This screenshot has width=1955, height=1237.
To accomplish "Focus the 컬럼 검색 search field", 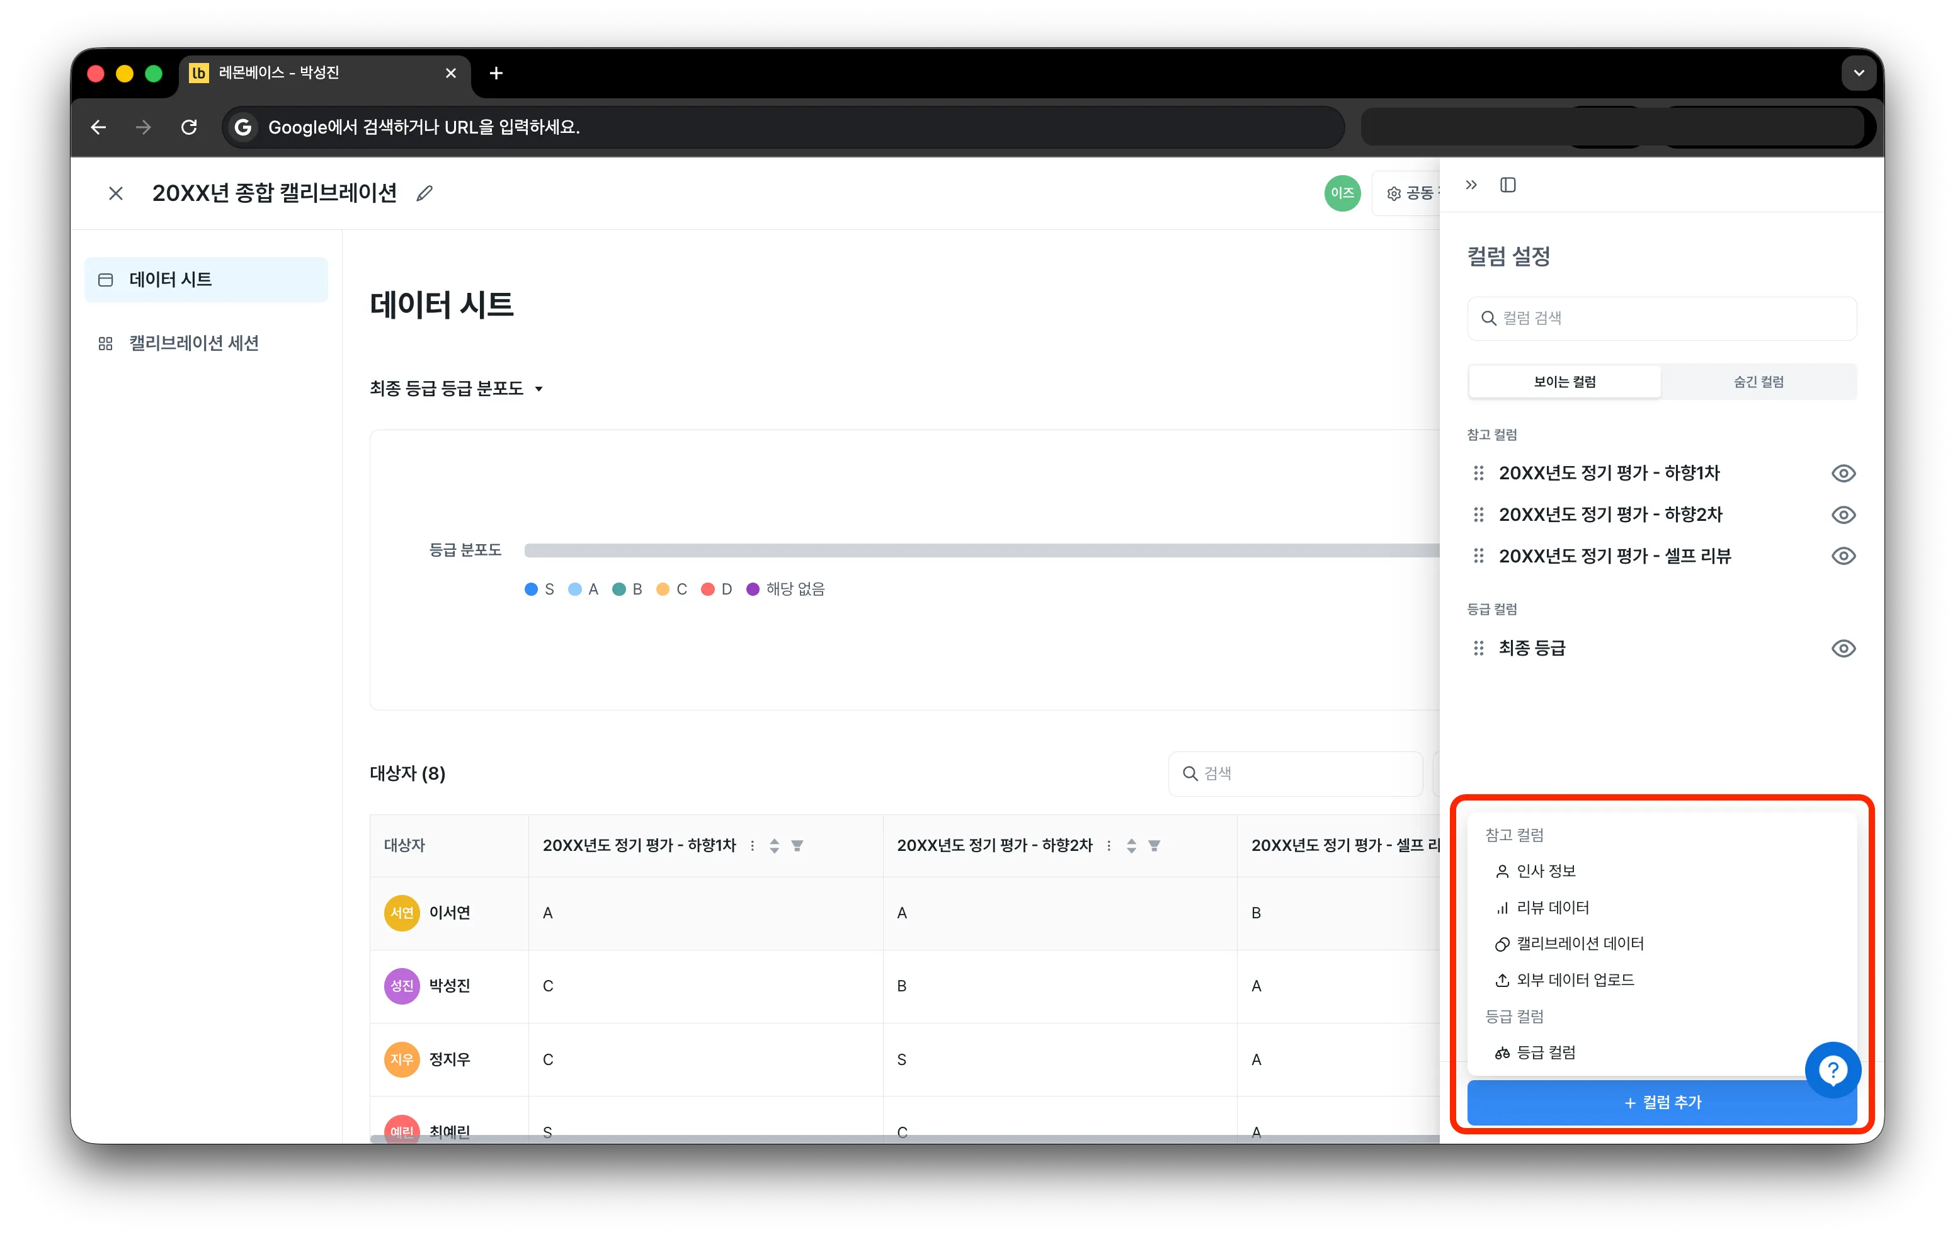I will (x=1662, y=318).
